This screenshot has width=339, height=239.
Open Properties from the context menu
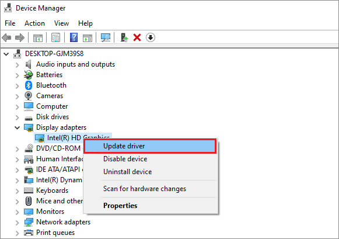pos(151,206)
